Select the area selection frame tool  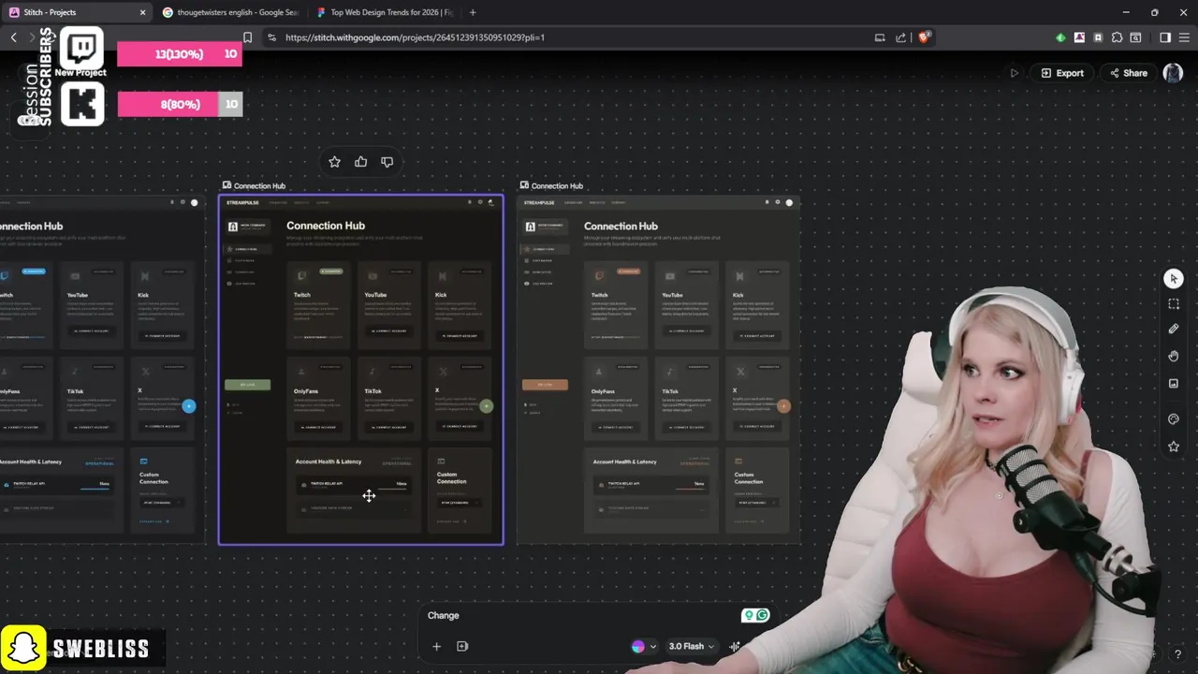click(1174, 304)
